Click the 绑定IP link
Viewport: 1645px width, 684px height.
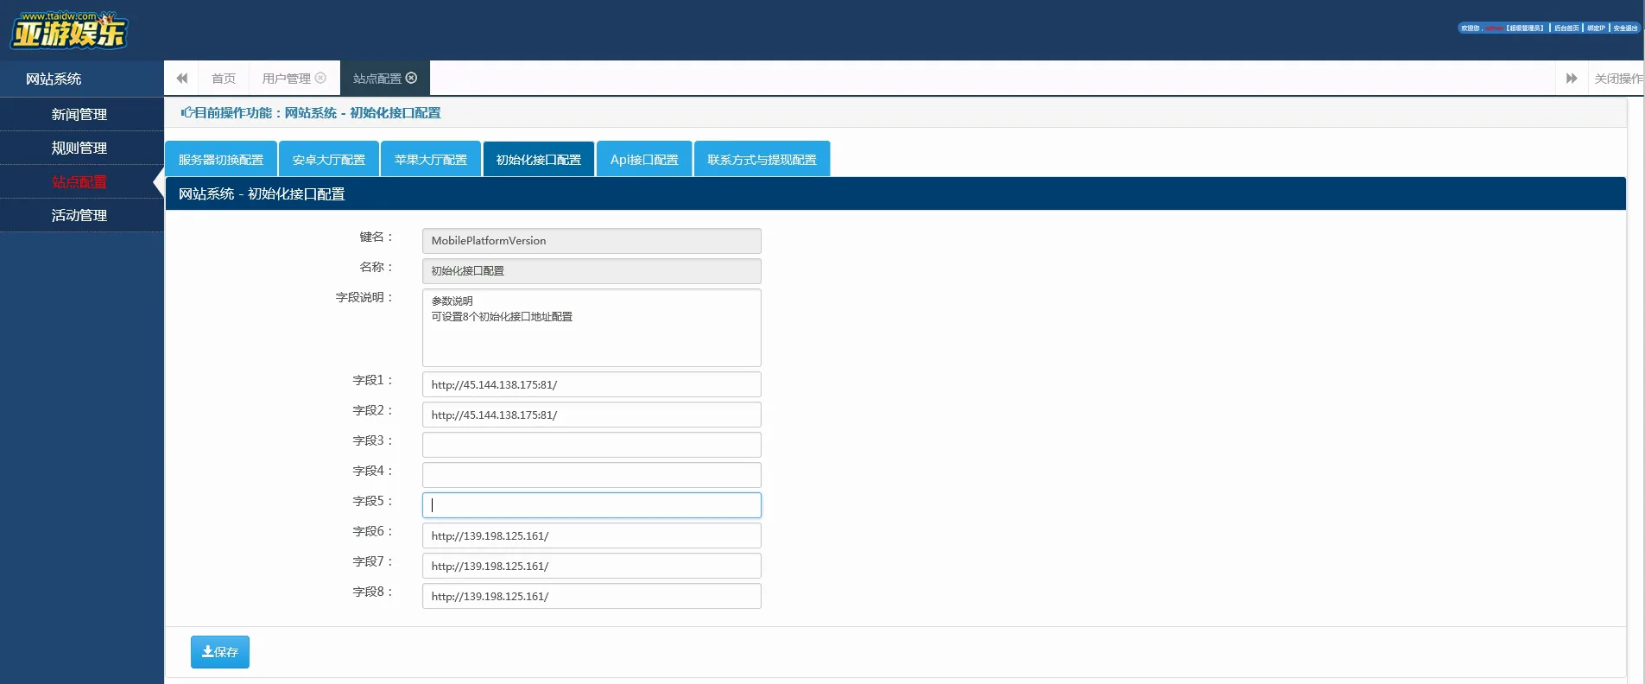click(x=1596, y=28)
